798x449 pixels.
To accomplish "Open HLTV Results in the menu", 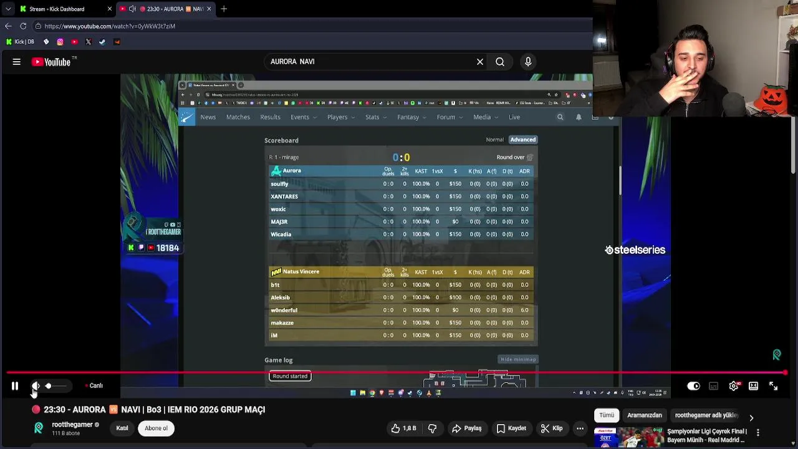I will [x=270, y=117].
